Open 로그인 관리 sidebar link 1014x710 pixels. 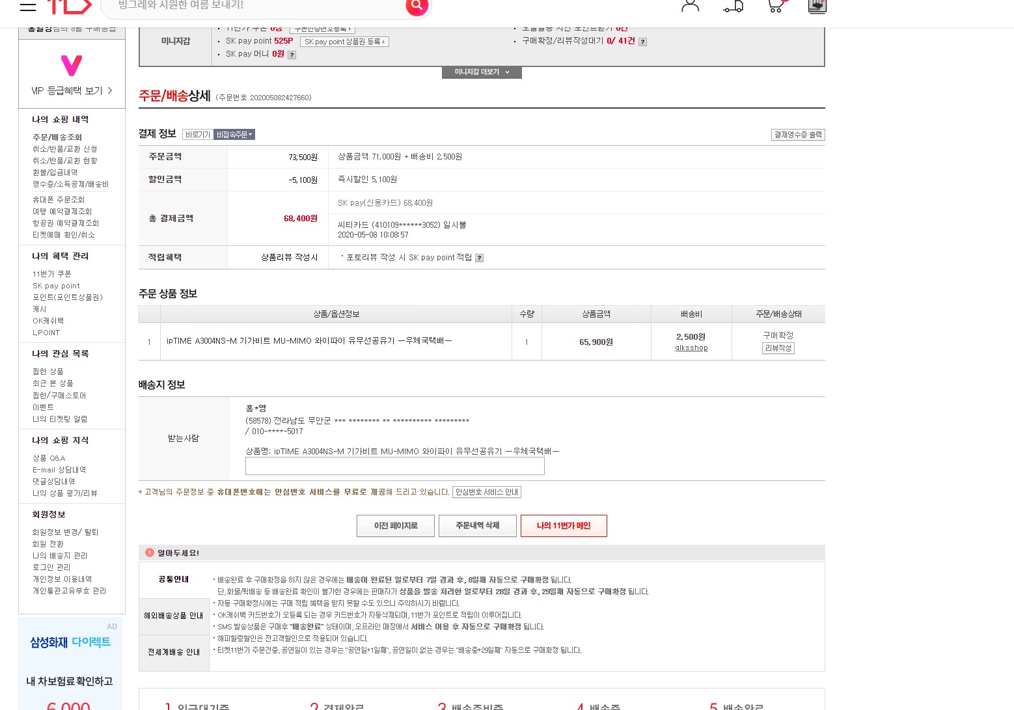(x=51, y=567)
